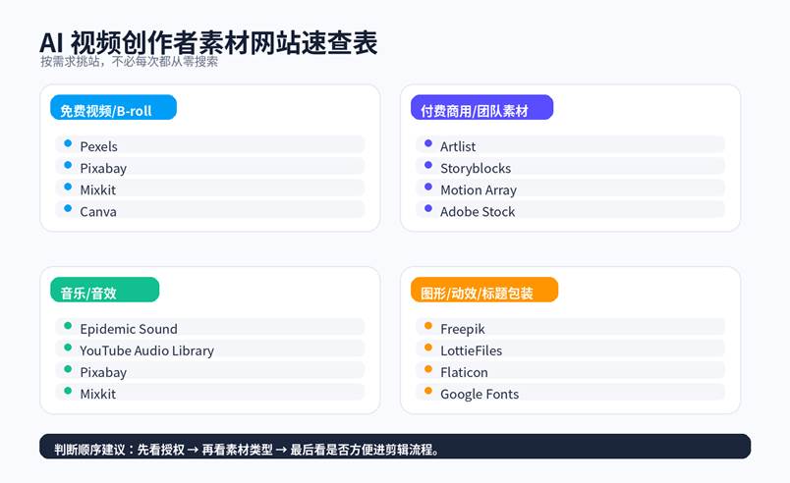Viewport: 790px width, 483px height.
Task: Open the 音乐/音效 green header tag
Action: 104,291
